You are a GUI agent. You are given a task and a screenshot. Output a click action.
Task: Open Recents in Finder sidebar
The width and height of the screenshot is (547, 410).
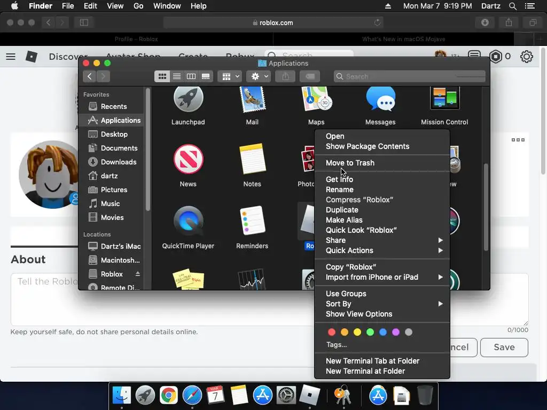[x=111, y=106]
